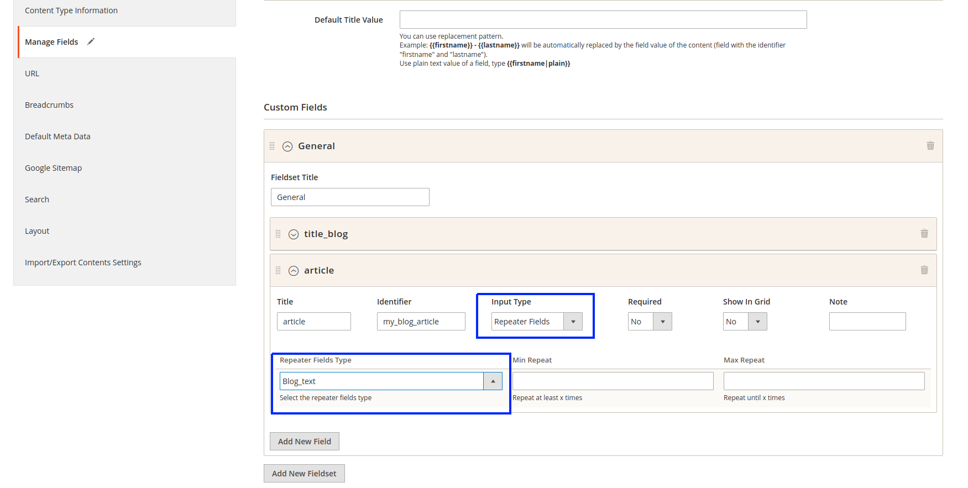Screen dimensions: 968x488
Task: Click the Add New Field button
Action: (x=305, y=442)
